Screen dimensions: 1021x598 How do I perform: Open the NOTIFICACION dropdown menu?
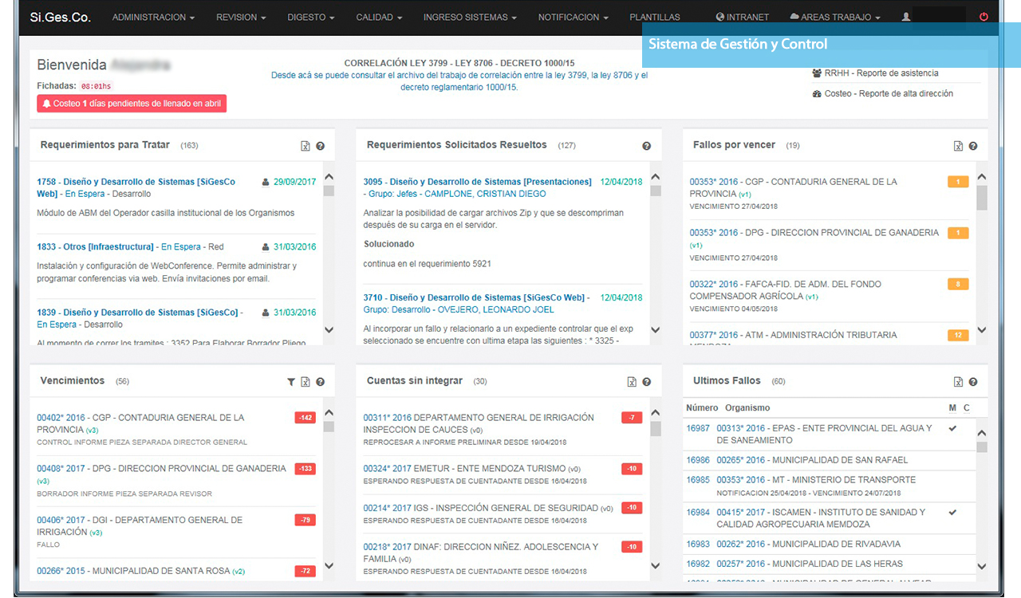[x=573, y=17]
